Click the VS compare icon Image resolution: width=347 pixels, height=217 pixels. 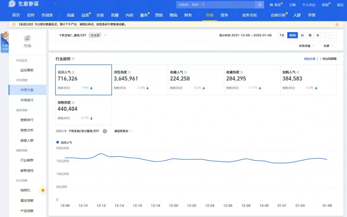pyautogui.click(x=105, y=131)
